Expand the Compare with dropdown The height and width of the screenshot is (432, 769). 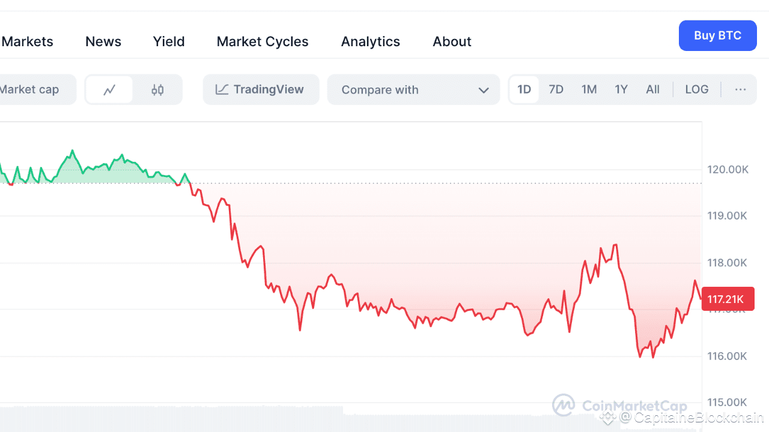click(x=413, y=90)
